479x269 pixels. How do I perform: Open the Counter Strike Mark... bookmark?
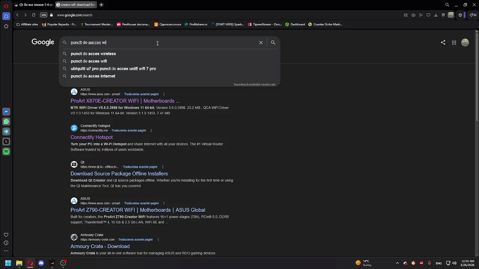(x=325, y=24)
